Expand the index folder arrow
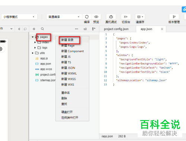 tap(35, 42)
